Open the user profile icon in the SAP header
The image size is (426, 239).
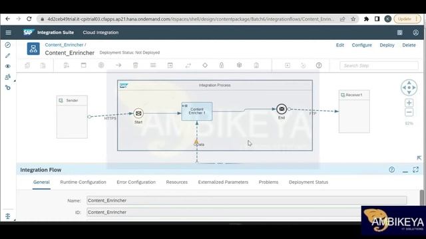tap(415, 33)
